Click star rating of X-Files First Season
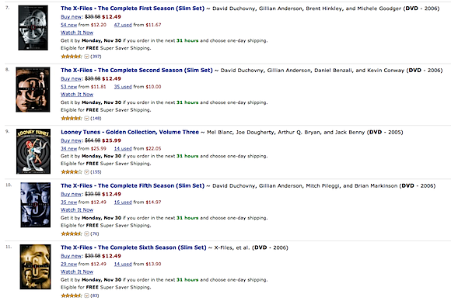 [72, 57]
